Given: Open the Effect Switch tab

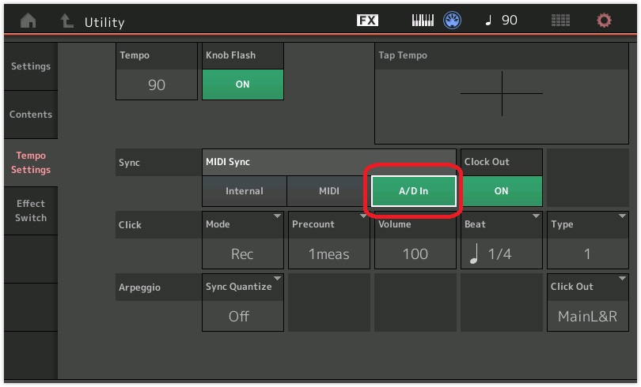Looking at the screenshot, I should point(30,211).
